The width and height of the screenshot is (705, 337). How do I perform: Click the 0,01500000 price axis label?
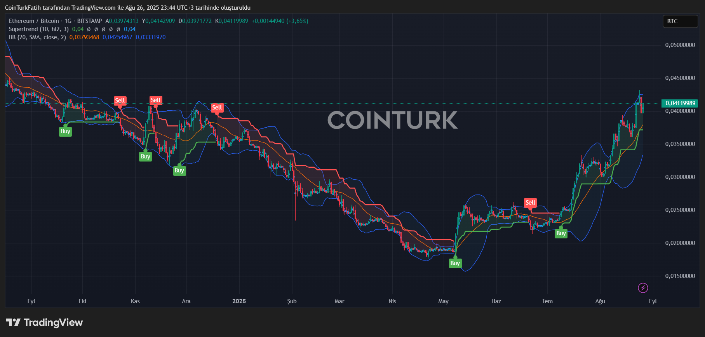[680, 276]
